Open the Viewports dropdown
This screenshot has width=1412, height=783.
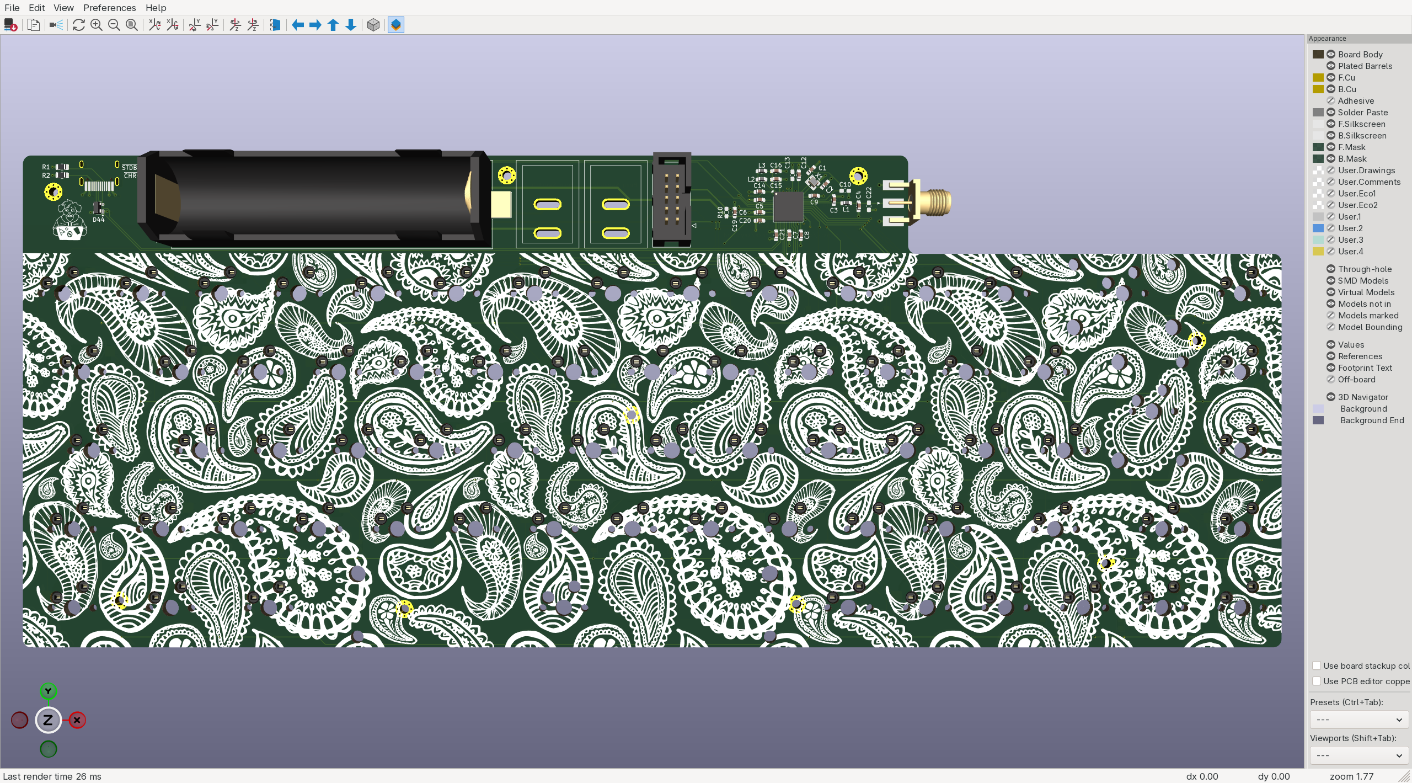1359,755
